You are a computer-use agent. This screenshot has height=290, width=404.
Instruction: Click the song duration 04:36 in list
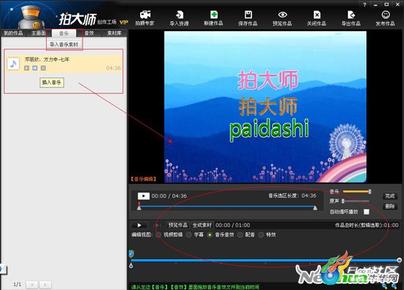(113, 68)
